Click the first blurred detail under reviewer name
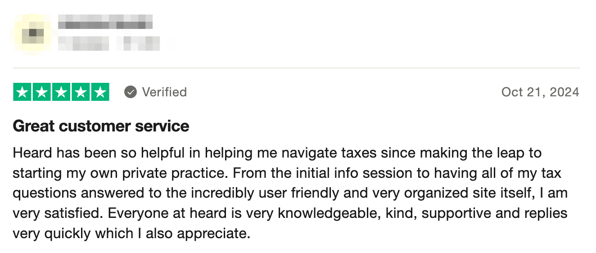The image size is (596, 253). tap(84, 43)
